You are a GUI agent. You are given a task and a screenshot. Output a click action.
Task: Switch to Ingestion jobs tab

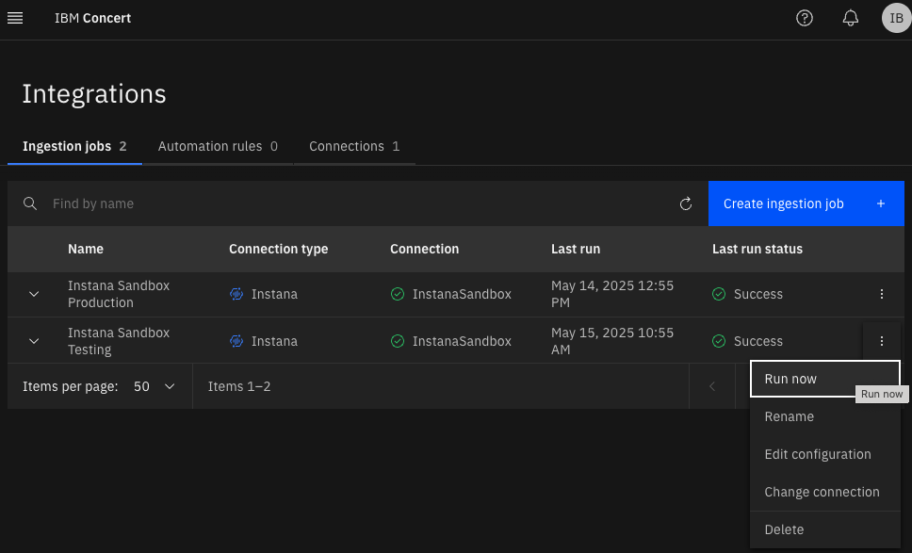[x=74, y=147]
